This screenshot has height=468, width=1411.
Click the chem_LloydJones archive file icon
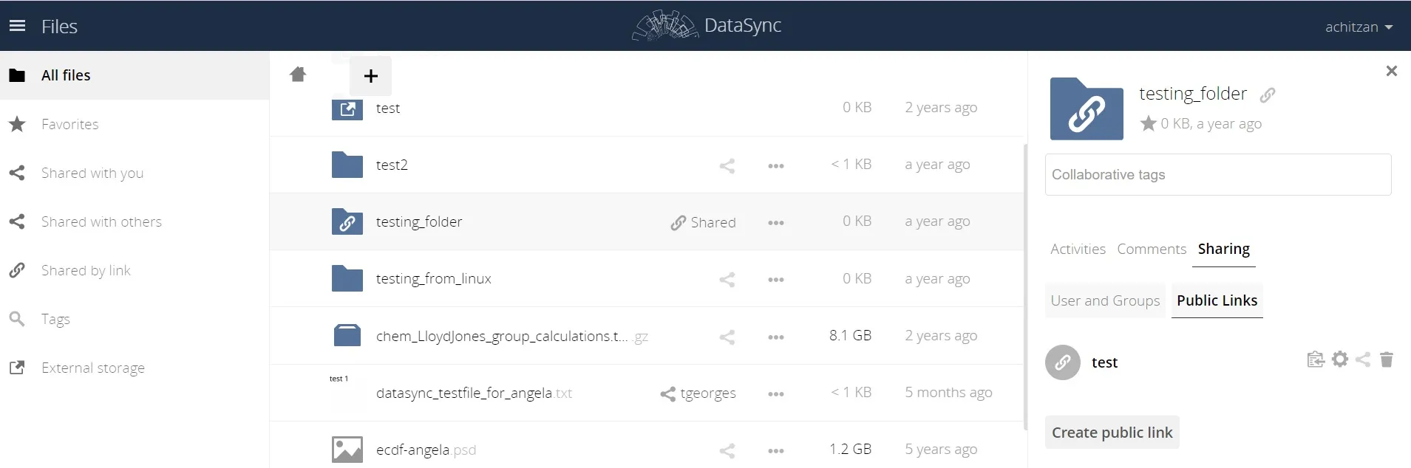tap(347, 335)
